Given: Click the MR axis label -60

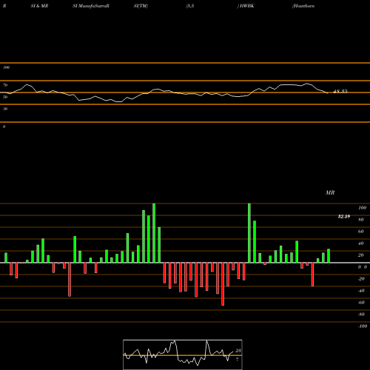Looking at the screenshot, I should [361, 303].
